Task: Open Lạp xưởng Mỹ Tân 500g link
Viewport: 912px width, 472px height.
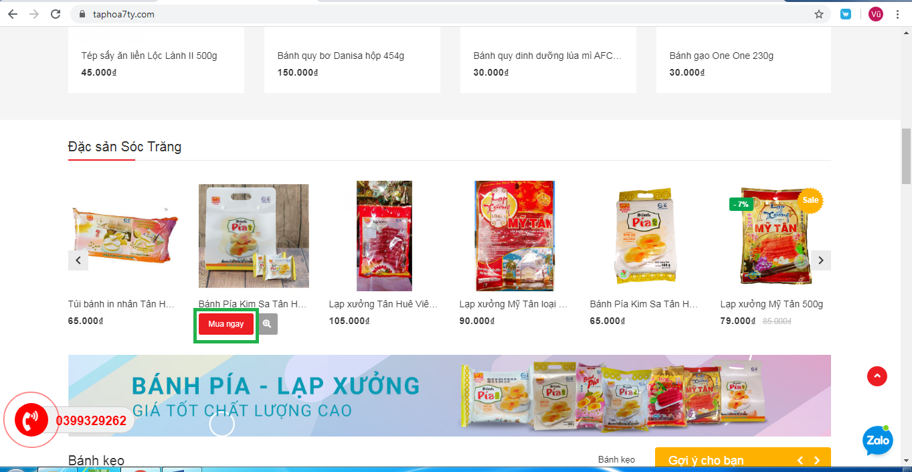Action: pyautogui.click(x=771, y=304)
